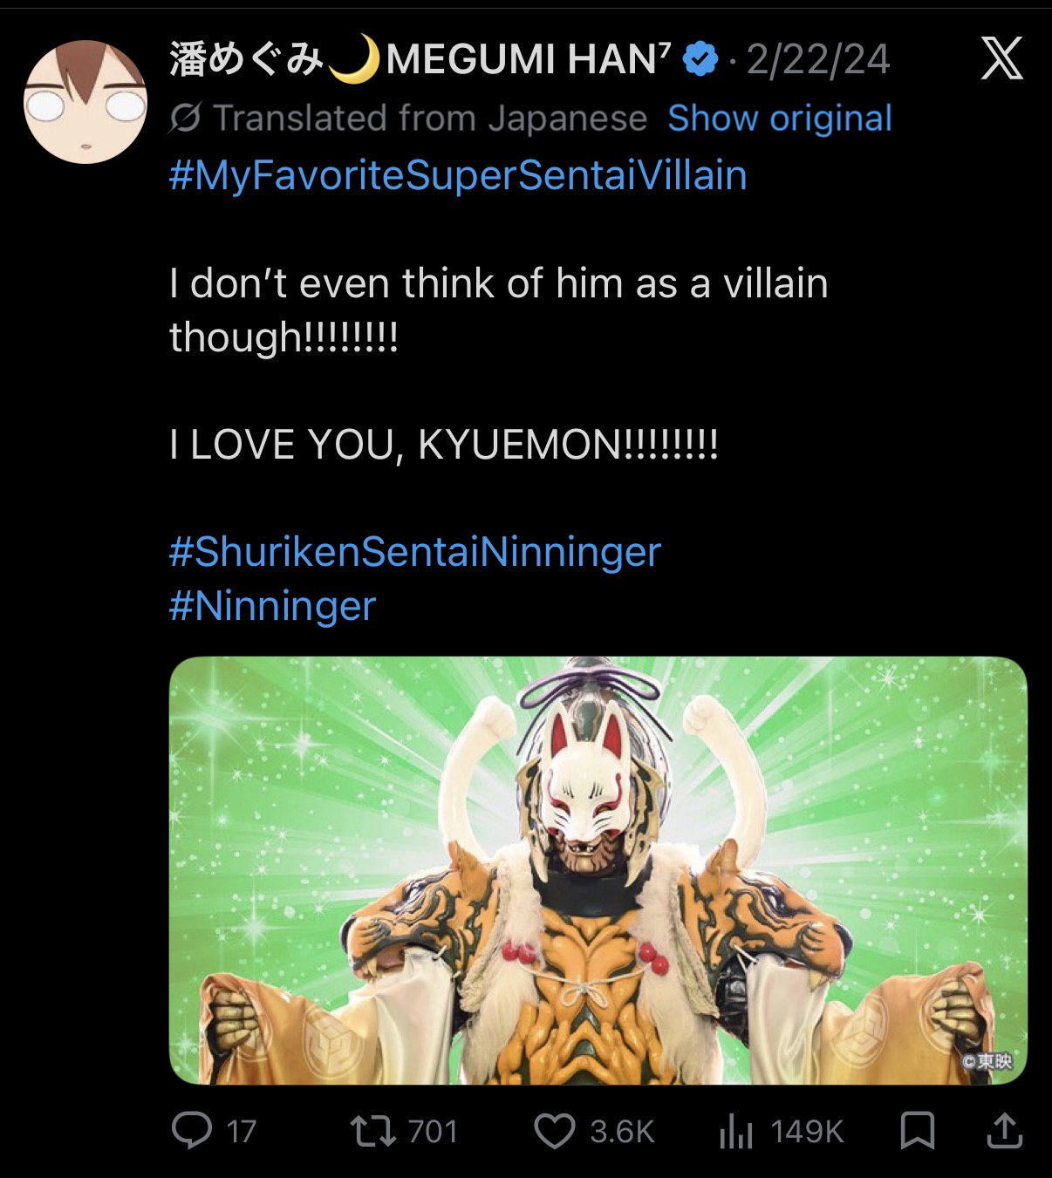Image resolution: width=1052 pixels, height=1178 pixels.
Task: Click the 3.6K likes count
Action: pyautogui.click(x=621, y=1131)
